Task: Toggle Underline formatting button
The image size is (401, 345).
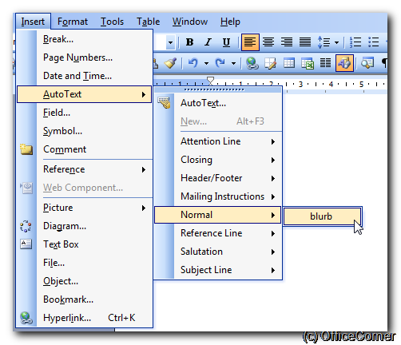Action: [226, 42]
